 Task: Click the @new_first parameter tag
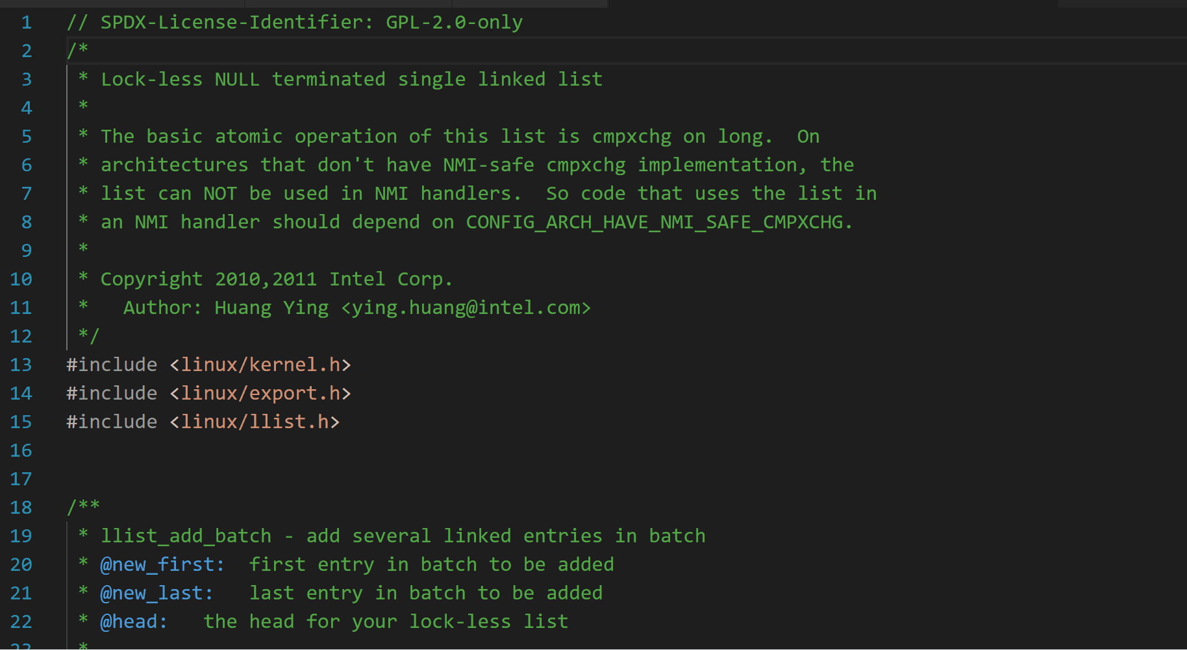click(x=162, y=564)
